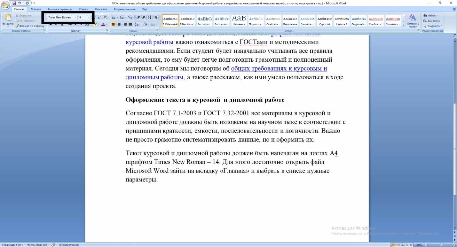Copy selection with Копировать
The image size is (457, 247).
point(25,20)
